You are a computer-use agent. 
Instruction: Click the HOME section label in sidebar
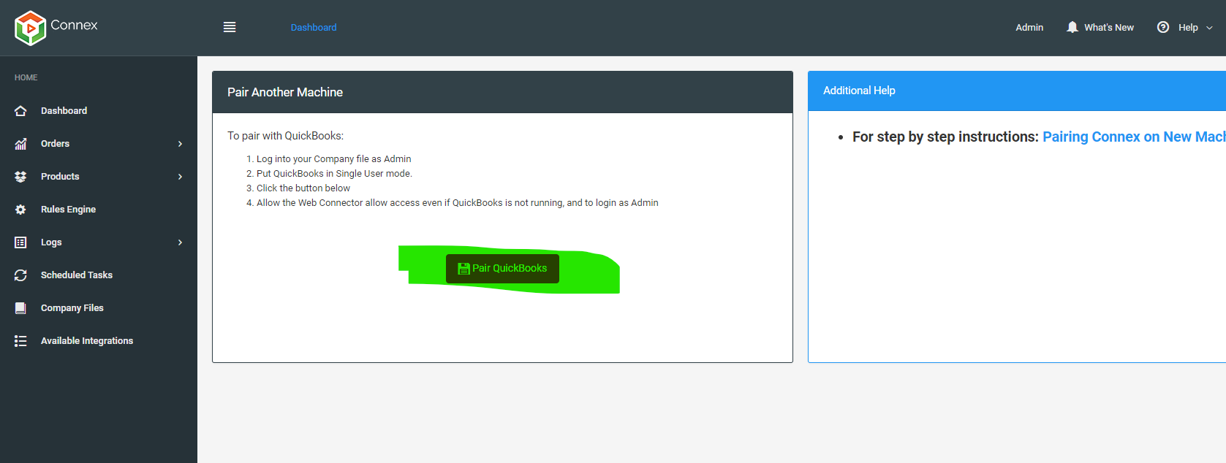click(26, 77)
